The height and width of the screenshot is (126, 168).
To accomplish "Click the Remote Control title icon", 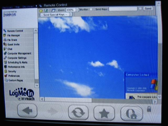I will click(40, 6).
